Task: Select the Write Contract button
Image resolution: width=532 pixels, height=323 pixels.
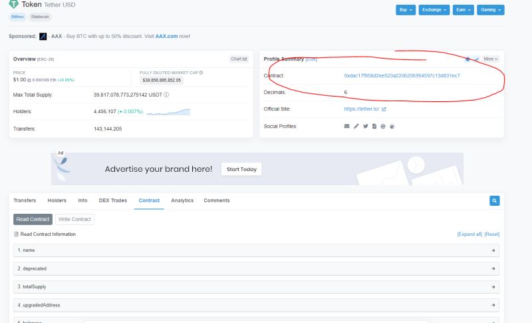Action: (x=74, y=219)
